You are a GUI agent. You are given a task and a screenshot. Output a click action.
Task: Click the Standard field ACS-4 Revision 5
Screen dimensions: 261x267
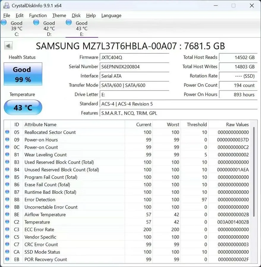(x=178, y=104)
